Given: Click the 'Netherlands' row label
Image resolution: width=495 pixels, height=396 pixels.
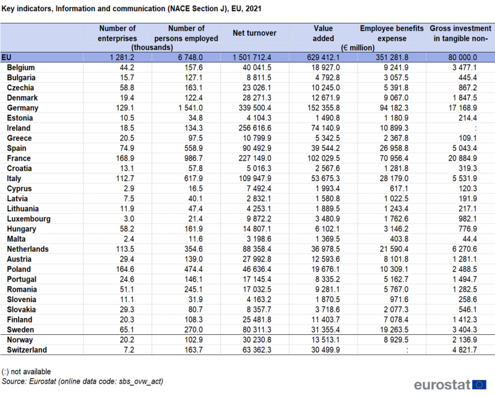Looking at the screenshot, I should (x=28, y=249).
